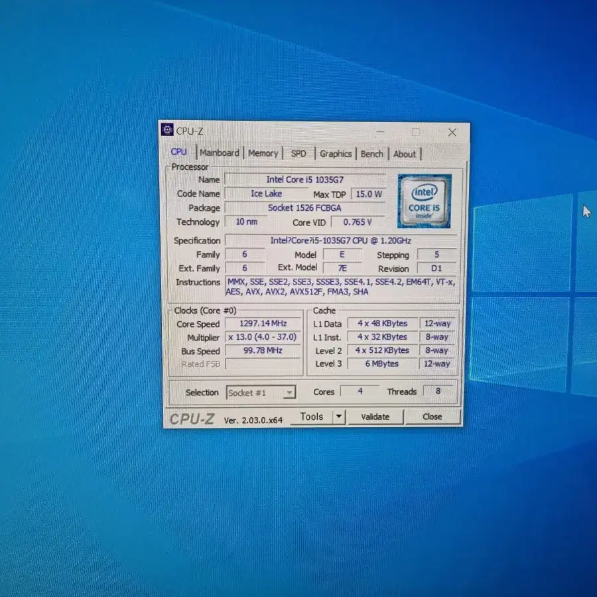Minimize the CPU-Z window
Viewport: 597px width, 597px height.
tap(380, 132)
